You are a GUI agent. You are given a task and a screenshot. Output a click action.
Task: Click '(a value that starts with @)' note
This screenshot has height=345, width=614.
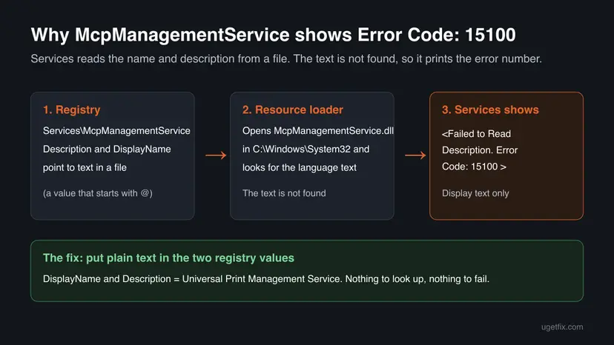pyautogui.click(x=98, y=193)
